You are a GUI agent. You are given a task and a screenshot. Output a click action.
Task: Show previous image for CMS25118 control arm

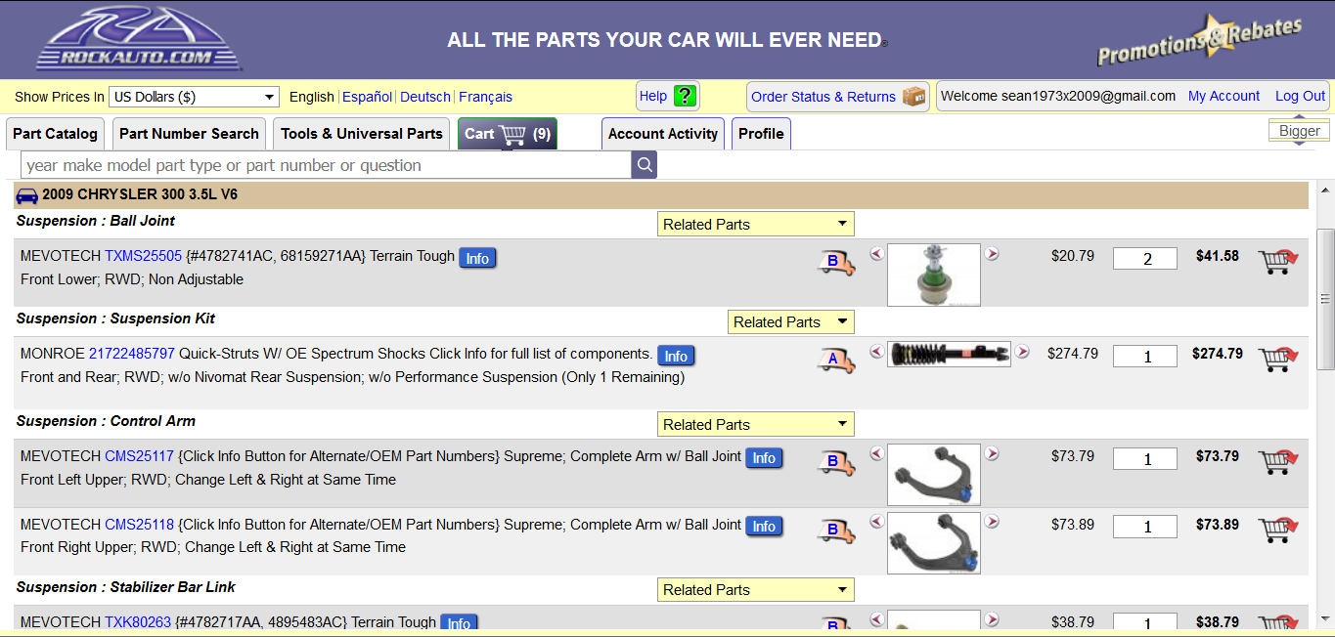876,522
